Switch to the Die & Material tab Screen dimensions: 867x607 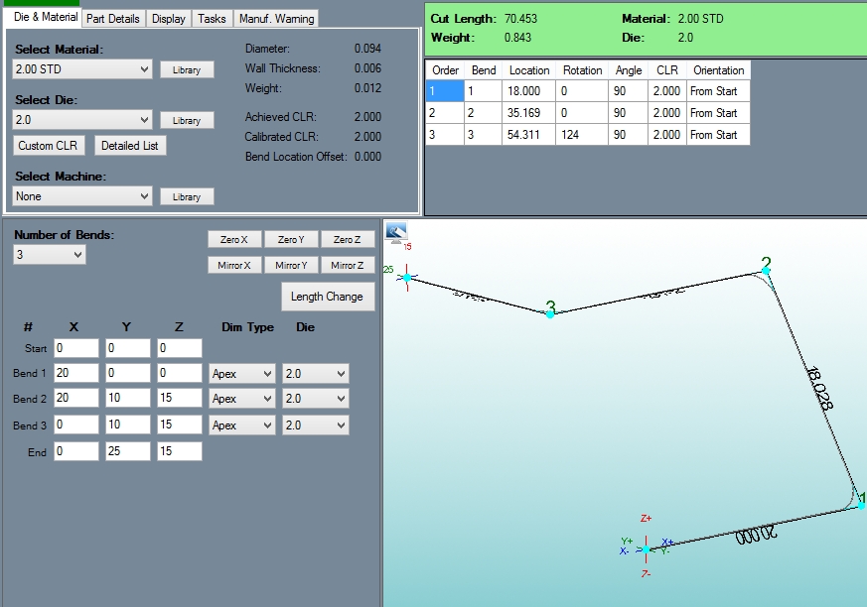(x=46, y=17)
